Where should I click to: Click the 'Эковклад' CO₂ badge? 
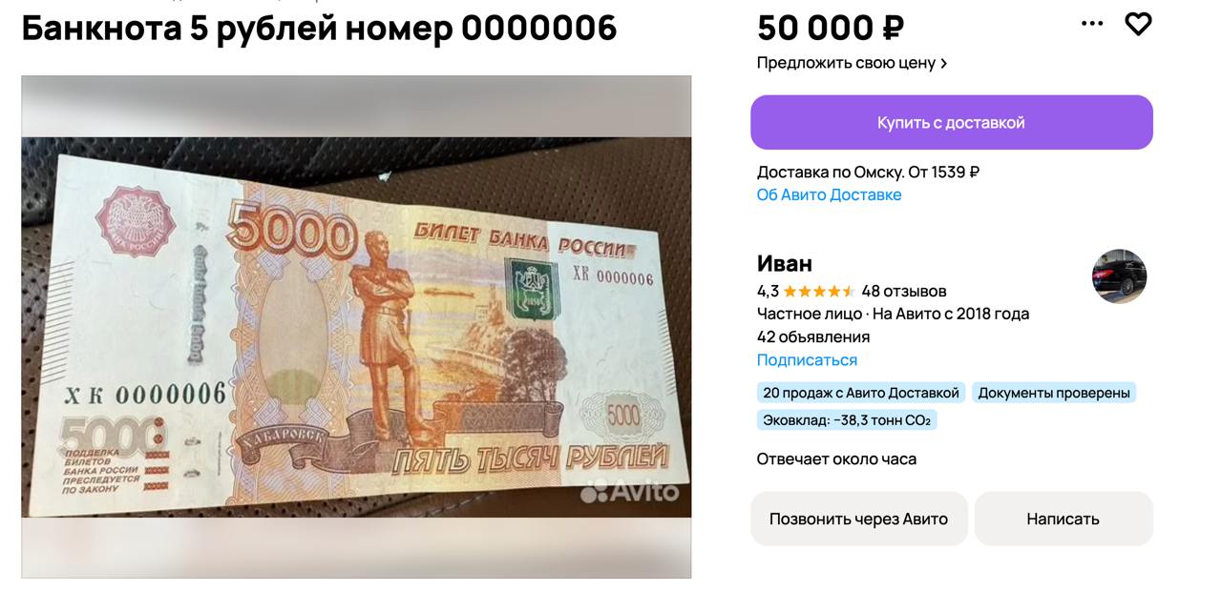pyautogui.click(x=847, y=419)
